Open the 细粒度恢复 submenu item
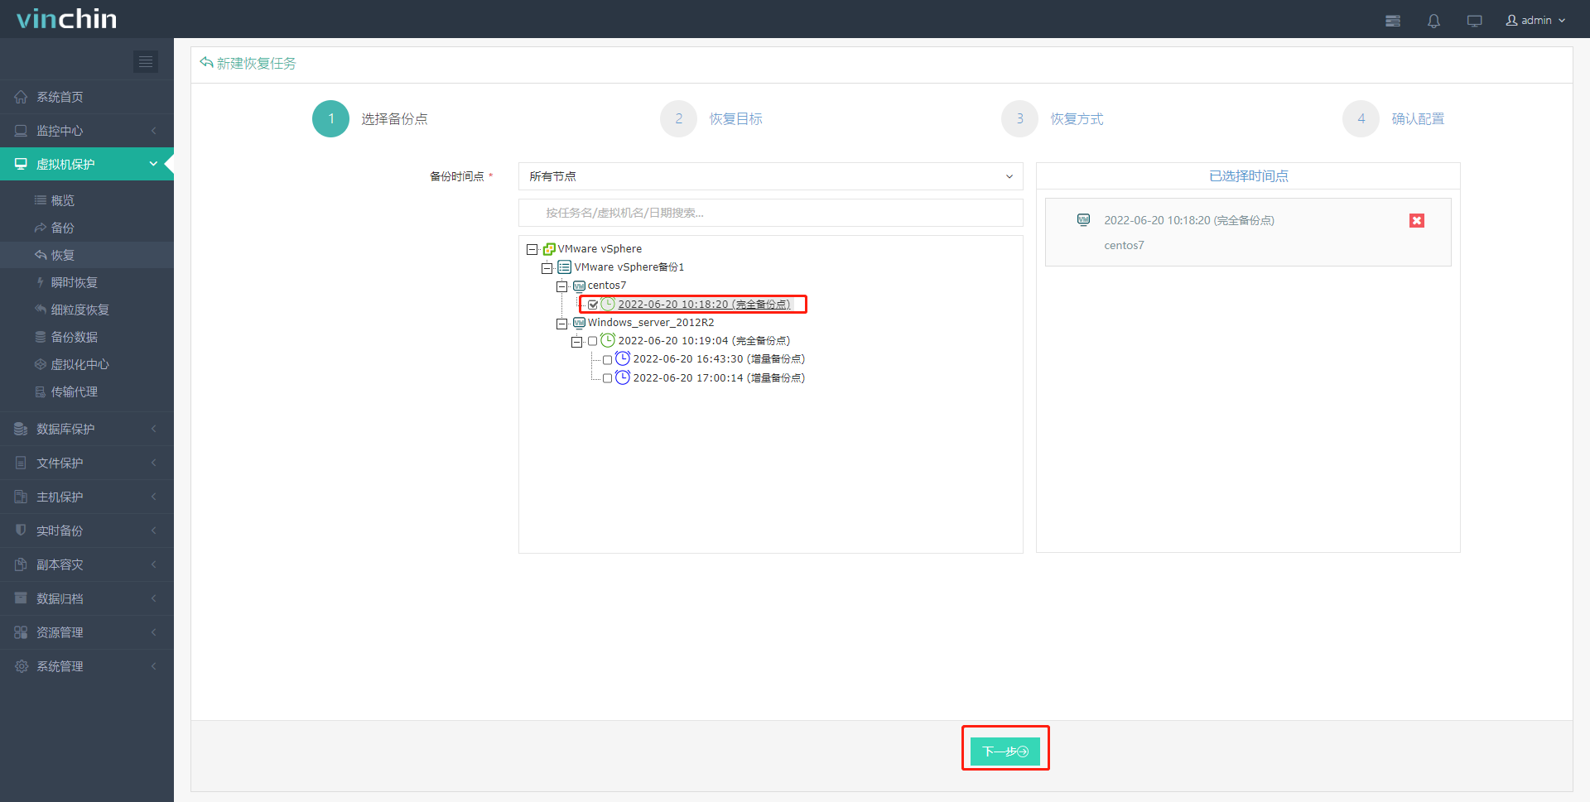Image resolution: width=1590 pixels, height=802 pixels. (87, 310)
